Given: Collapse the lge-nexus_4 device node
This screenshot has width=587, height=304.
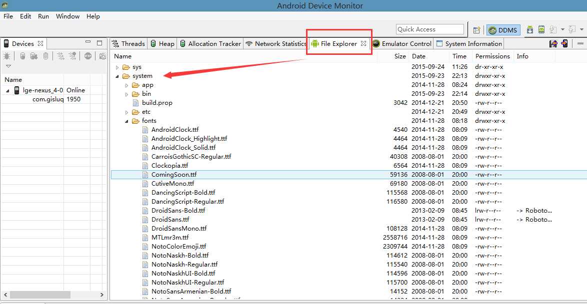Looking at the screenshot, I should (x=7, y=90).
